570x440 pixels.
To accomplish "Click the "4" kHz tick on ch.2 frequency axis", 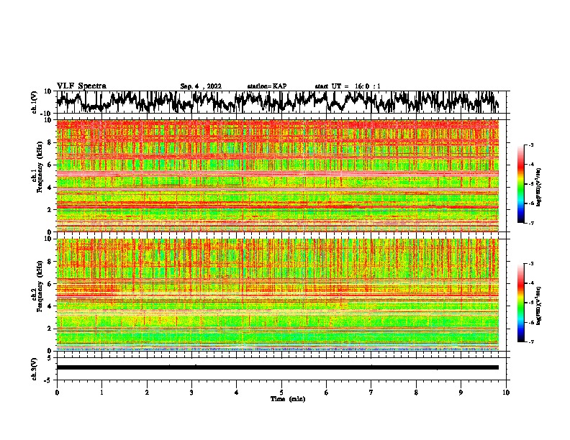I will tap(50, 306).
